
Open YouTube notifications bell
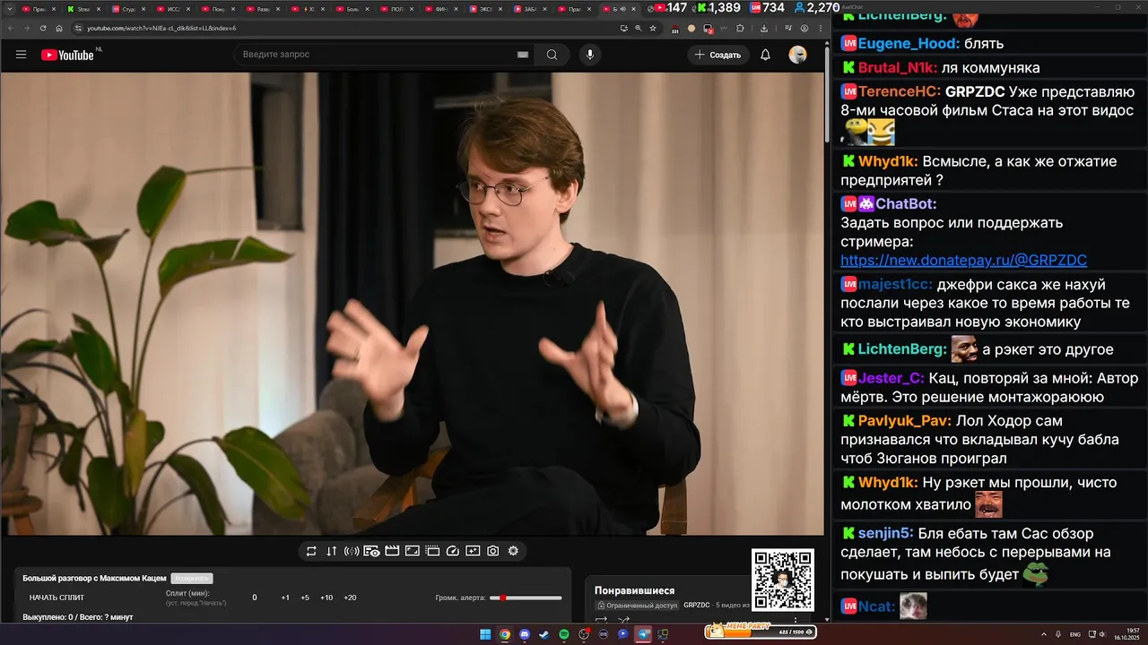765,55
